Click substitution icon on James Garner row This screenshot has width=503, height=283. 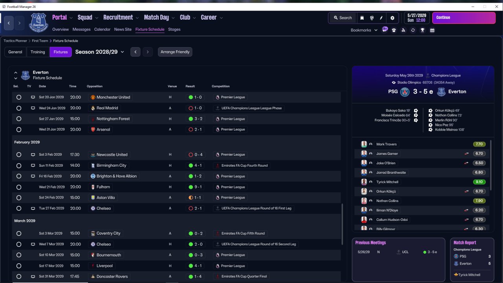pos(466,154)
